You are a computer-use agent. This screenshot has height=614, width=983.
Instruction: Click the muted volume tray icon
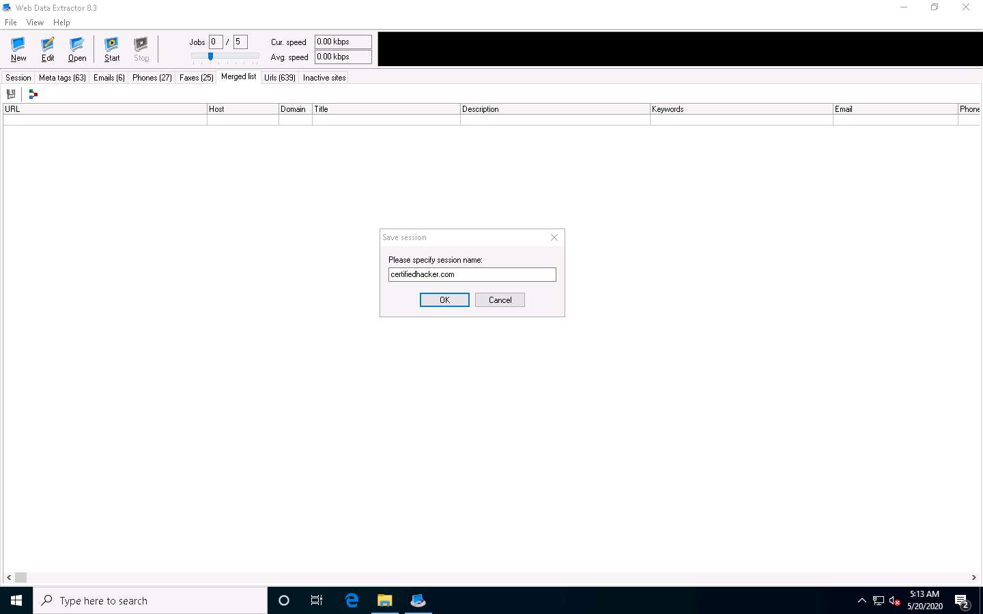tap(895, 600)
